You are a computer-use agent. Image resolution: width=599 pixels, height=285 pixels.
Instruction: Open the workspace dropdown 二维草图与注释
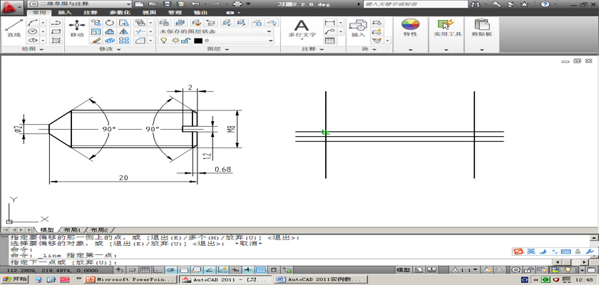coord(79,4)
